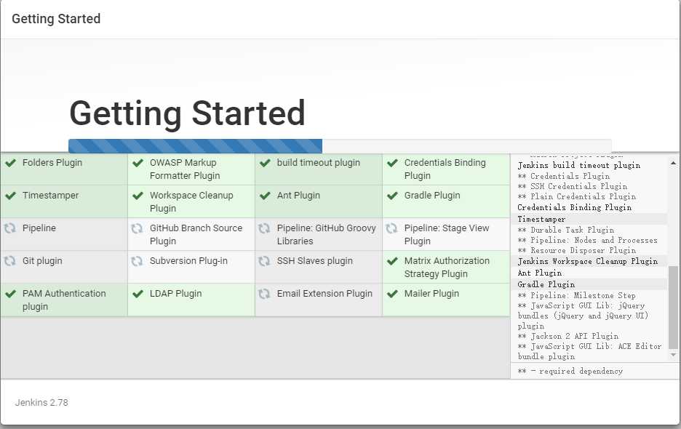Click the PAM Authentication plugin checkmark icon
The width and height of the screenshot is (681, 429).
pyautogui.click(x=10, y=294)
